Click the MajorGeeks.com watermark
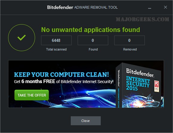173x133 pixels. tap(142, 19)
